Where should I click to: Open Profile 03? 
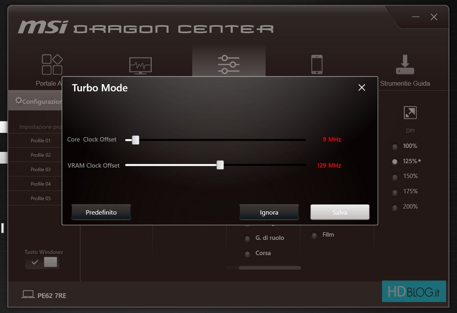coord(41,169)
